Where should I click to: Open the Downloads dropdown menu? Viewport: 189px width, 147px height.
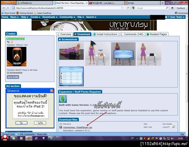click(x=50, y=17)
